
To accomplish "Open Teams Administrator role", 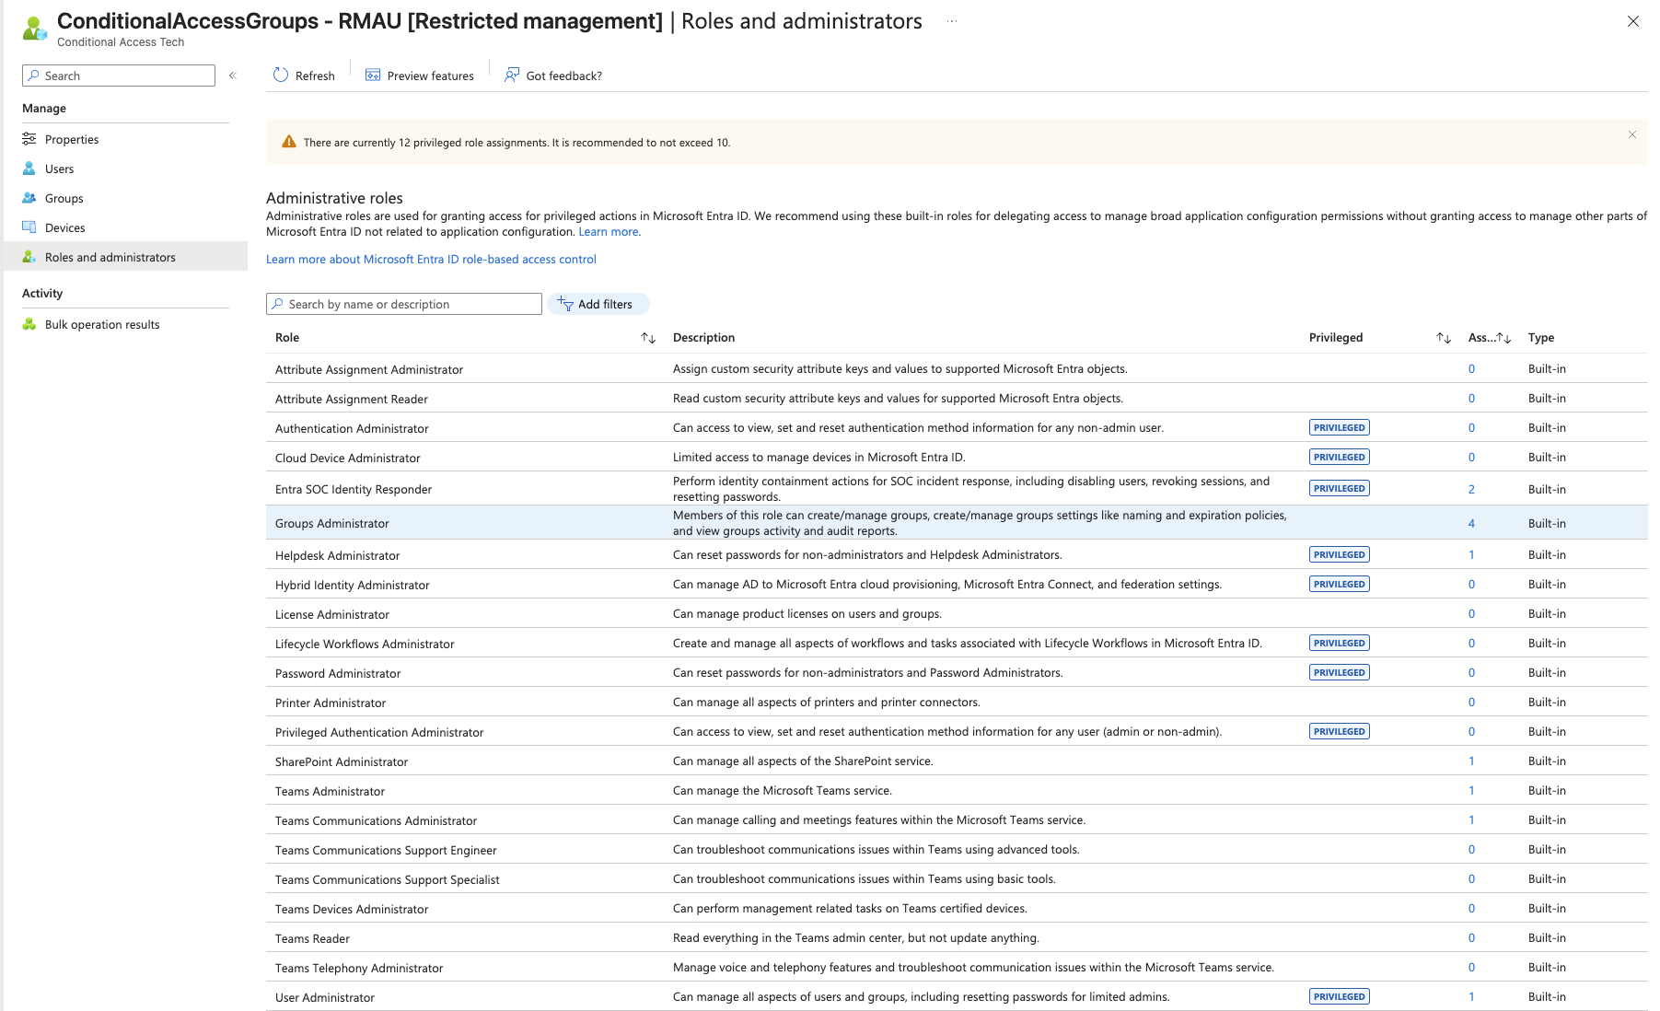I will click(x=330, y=791).
